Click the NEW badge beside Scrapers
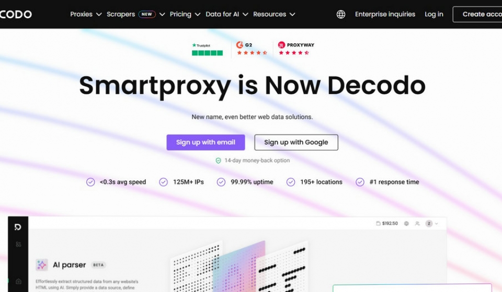The image size is (502, 292). click(x=147, y=15)
